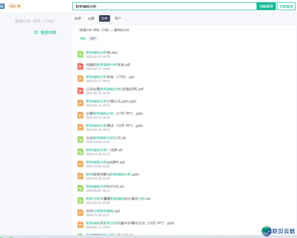Select the 文件 filter tab

(x=105, y=18)
